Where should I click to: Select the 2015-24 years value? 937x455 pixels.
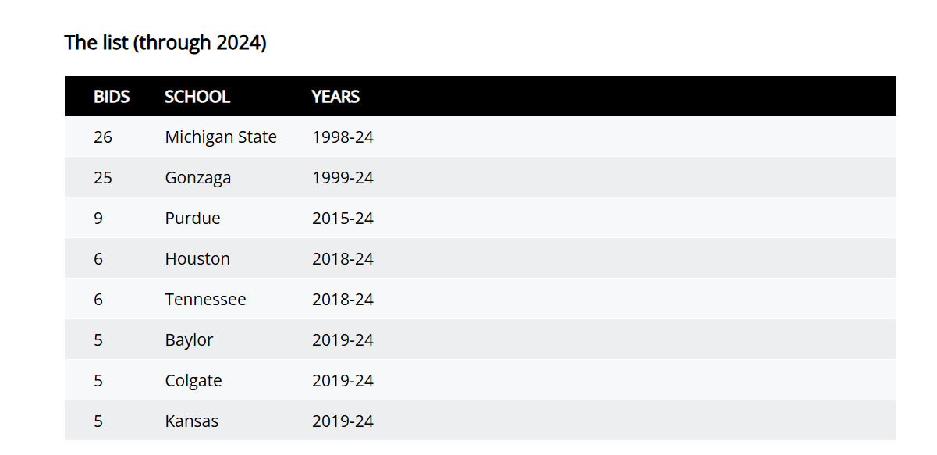tap(343, 219)
